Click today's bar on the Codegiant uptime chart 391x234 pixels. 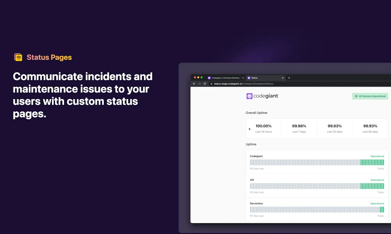[383, 162]
